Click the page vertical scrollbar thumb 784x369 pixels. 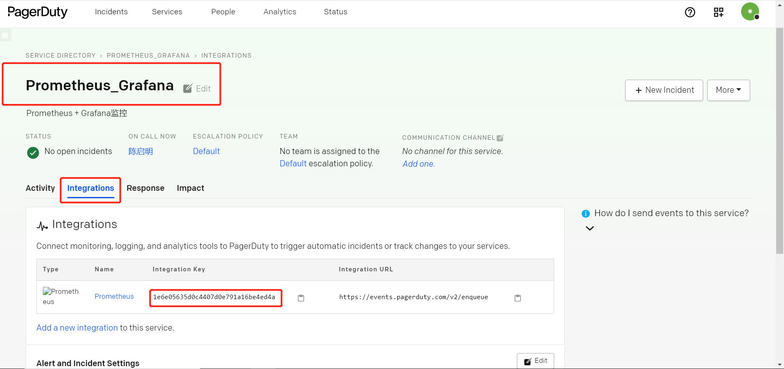[780, 141]
